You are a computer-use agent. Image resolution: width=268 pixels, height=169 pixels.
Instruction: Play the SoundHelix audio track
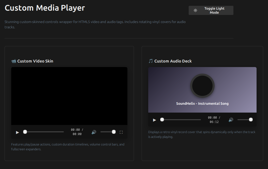click(x=155, y=120)
